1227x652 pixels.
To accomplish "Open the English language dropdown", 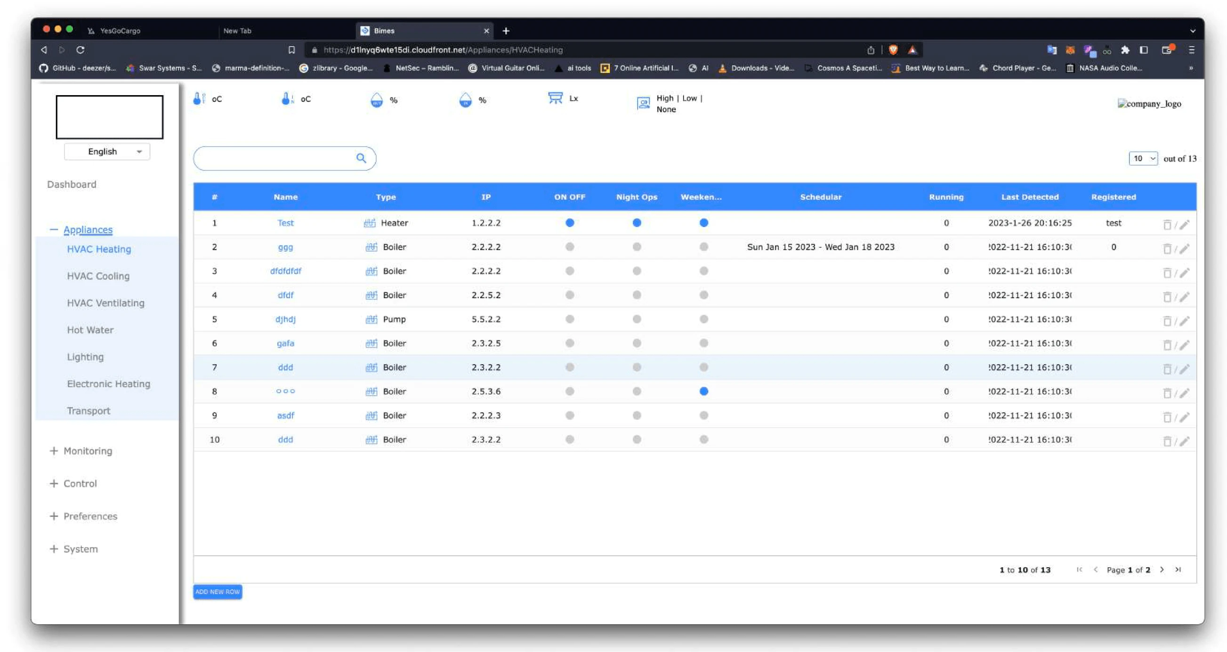I will [x=107, y=152].
